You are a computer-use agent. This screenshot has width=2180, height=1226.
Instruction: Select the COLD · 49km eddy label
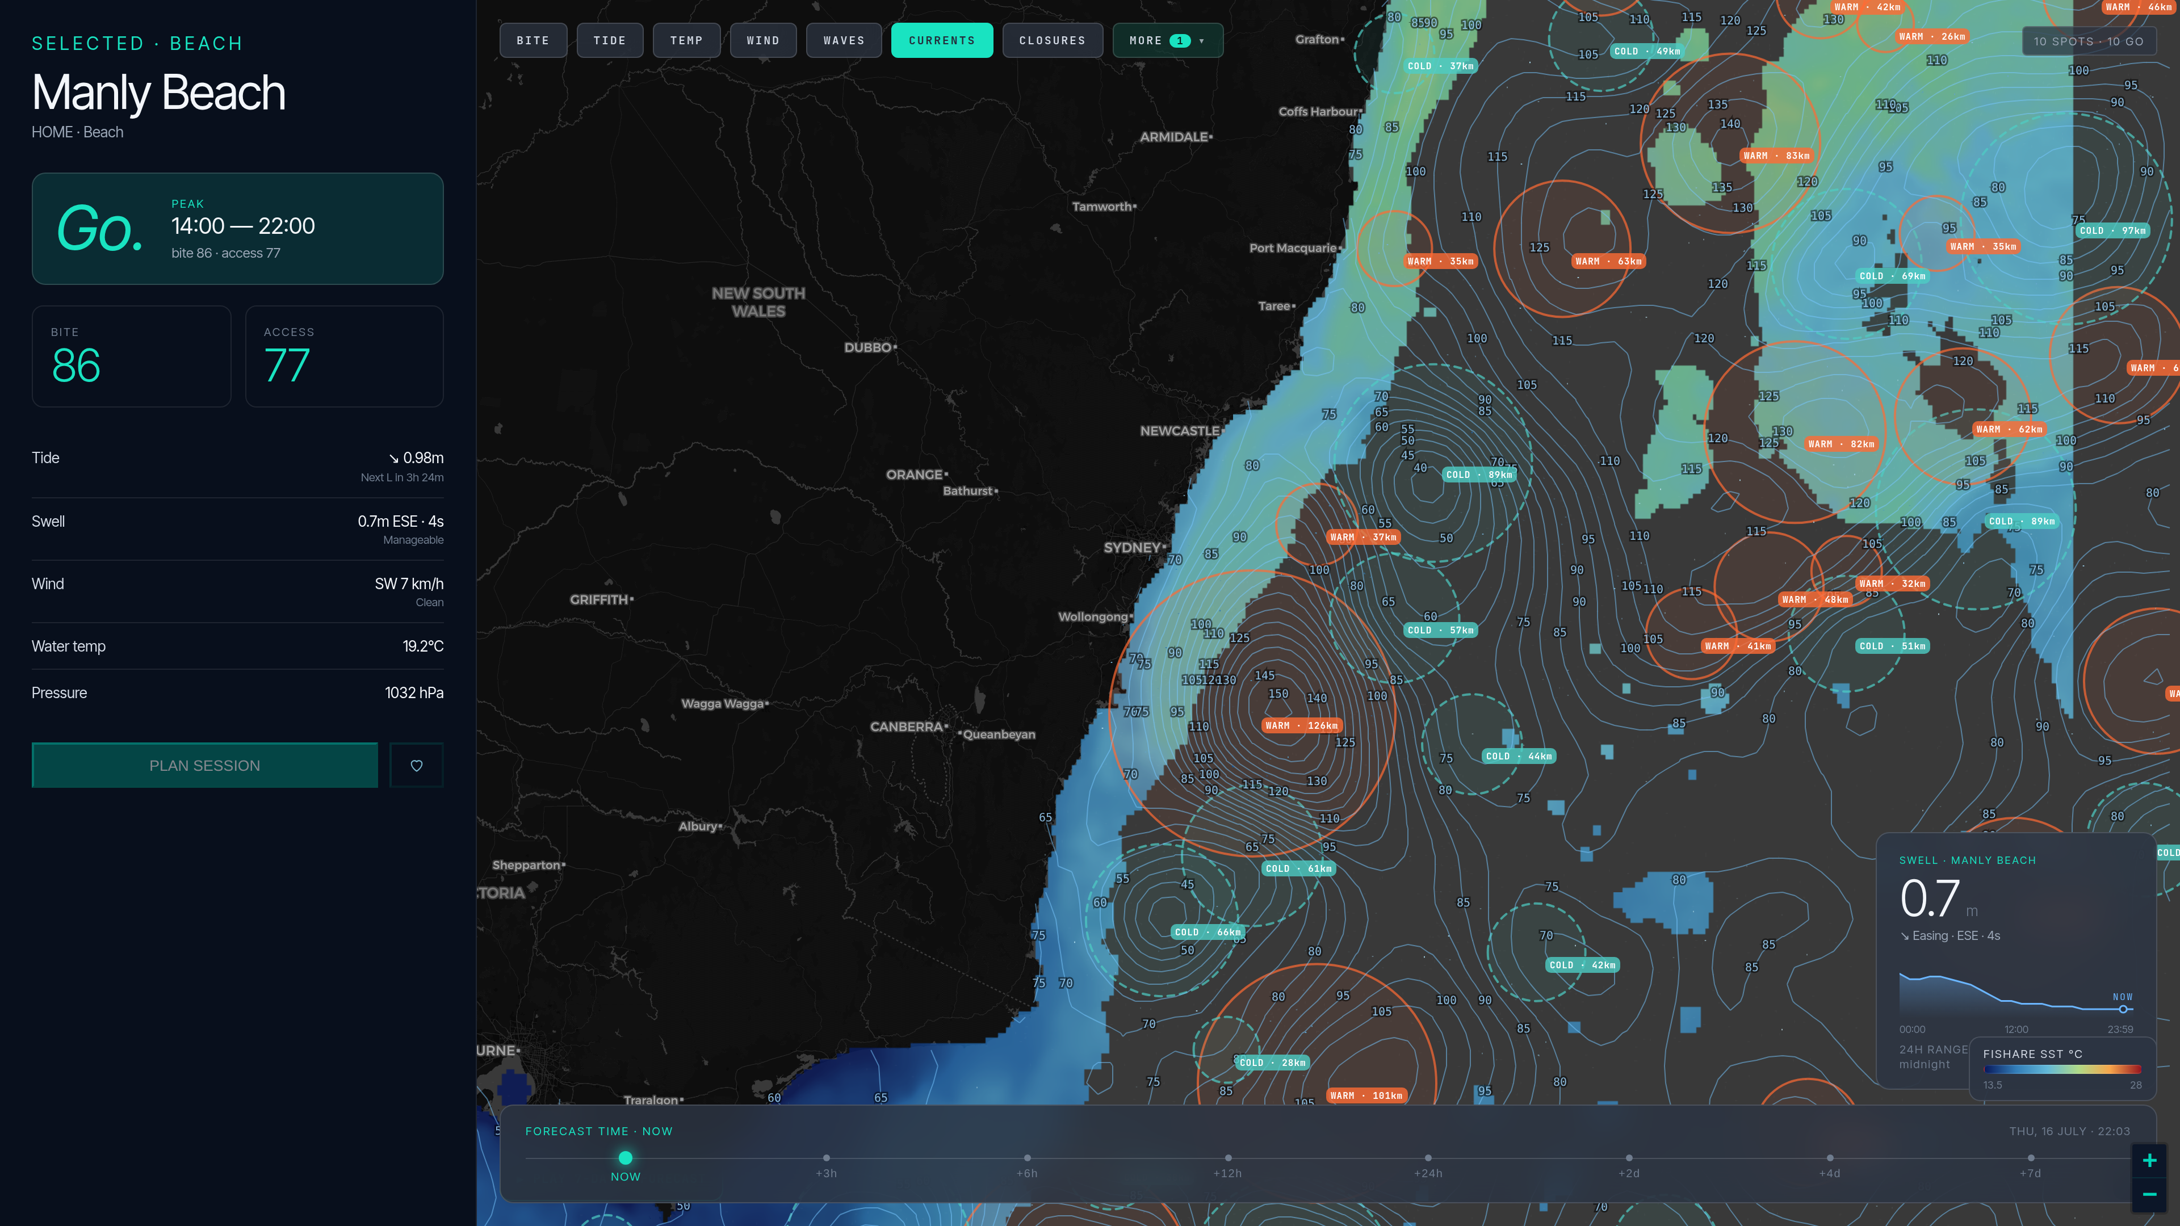click(1647, 52)
